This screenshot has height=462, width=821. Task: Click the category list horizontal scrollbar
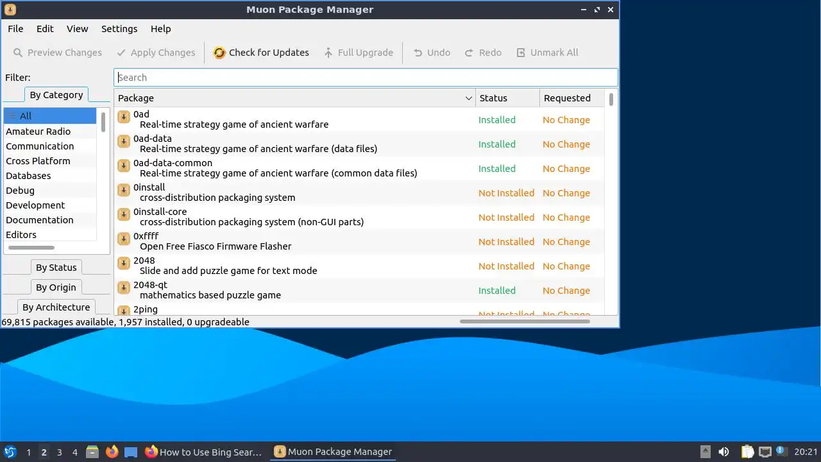[31, 247]
